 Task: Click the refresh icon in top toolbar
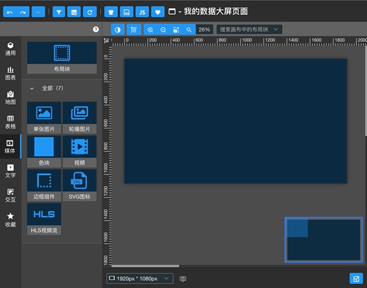(90, 12)
